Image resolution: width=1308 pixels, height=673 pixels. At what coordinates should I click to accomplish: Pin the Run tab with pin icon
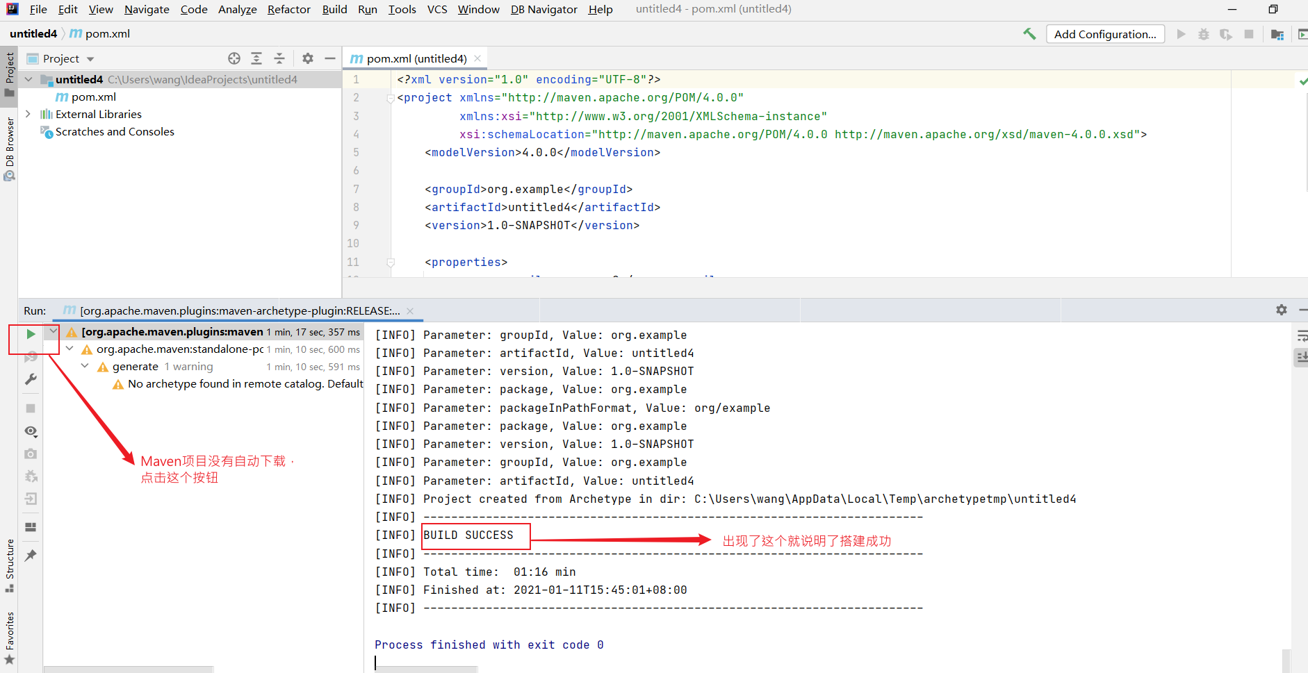[31, 556]
